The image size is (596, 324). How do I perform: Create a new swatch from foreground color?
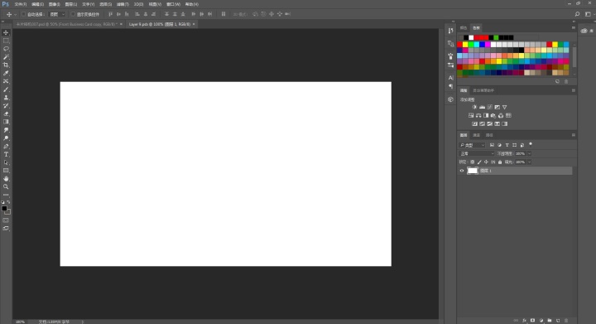tap(557, 81)
